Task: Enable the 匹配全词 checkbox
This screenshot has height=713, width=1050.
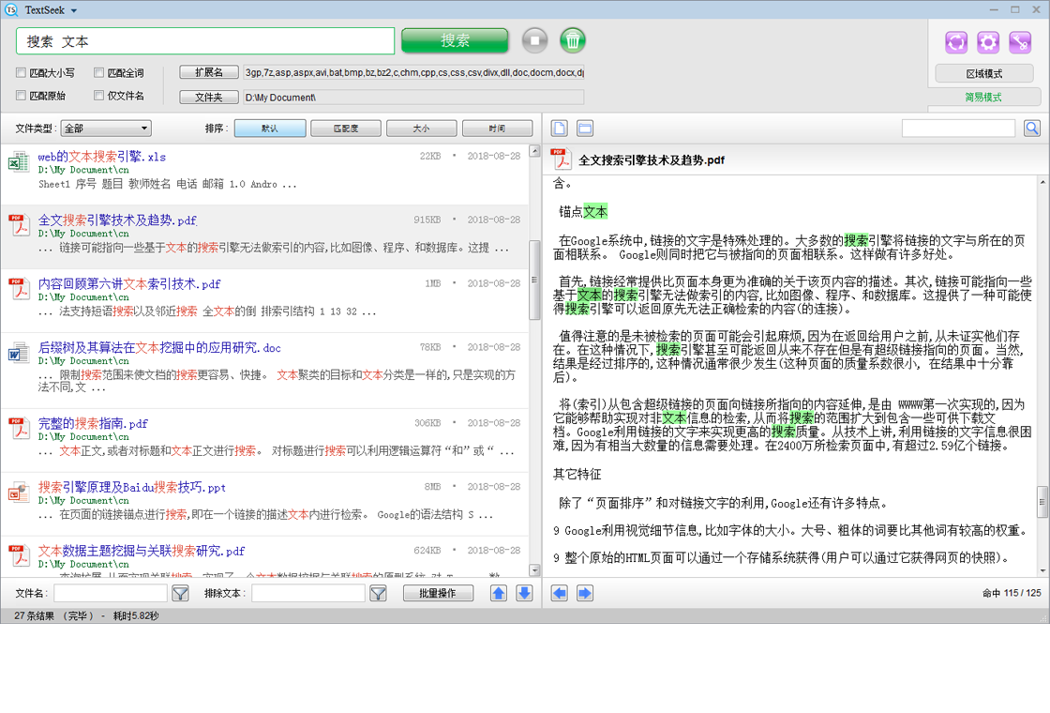Action: point(99,72)
